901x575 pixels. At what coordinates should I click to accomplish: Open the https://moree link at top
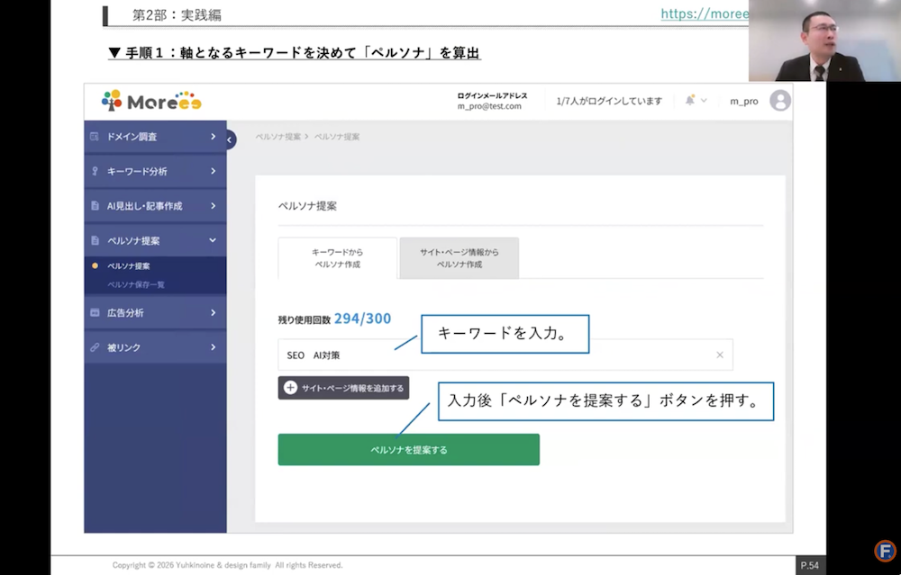coord(704,13)
